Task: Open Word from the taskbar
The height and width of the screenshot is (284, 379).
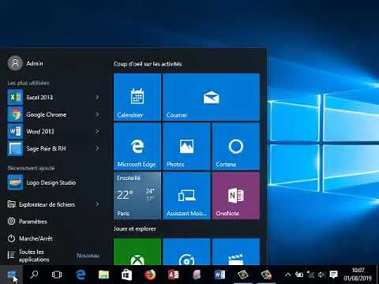Action: pos(220,275)
